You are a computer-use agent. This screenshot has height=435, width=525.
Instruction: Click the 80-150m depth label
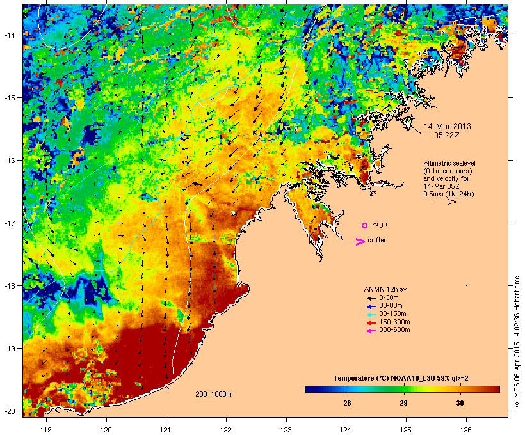pyautogui.click(x=392, y=314)
